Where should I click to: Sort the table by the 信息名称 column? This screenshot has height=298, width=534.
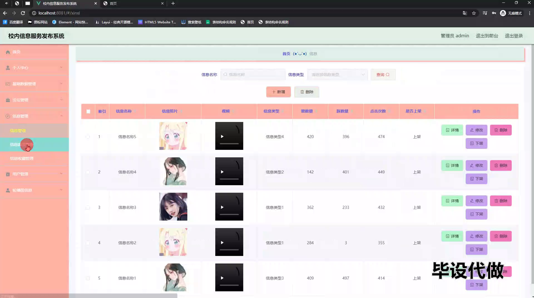pos(135,111)
